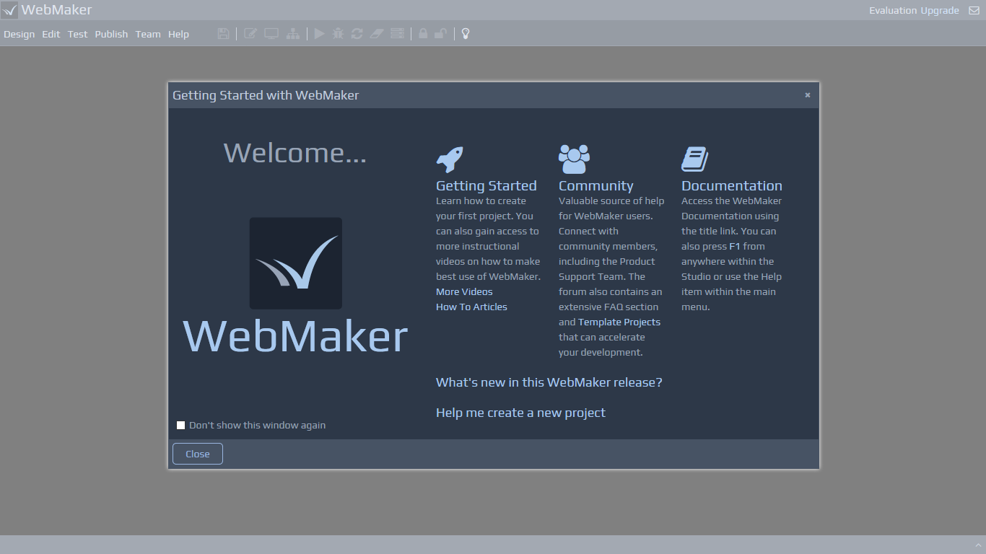Image resolution: width=986 pixels, height=554 pixels.
Task: Click the Welcome... heading text
Action: click(x=295, y=153)
